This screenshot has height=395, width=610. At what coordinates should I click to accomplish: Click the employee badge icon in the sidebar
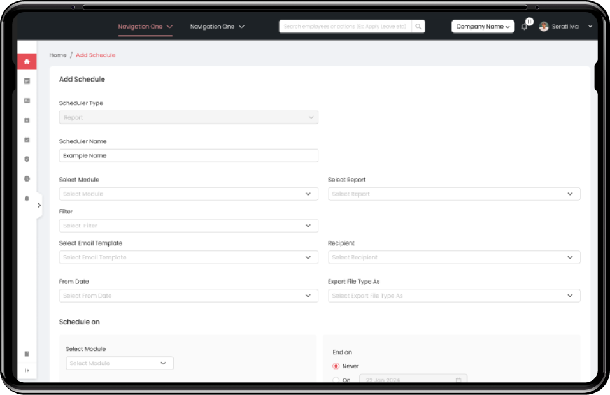[x=27, y=100]
